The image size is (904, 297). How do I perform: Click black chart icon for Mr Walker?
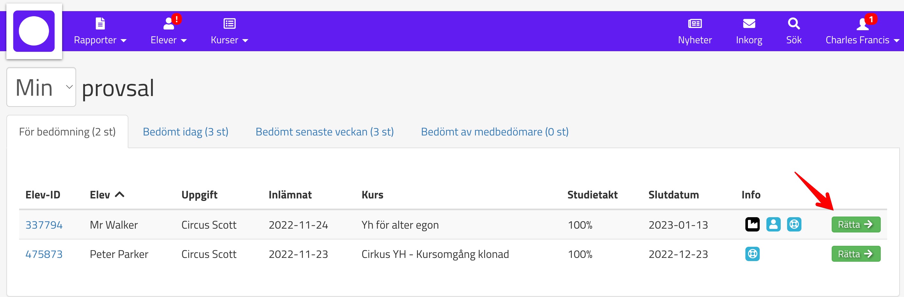click(752, 224)
